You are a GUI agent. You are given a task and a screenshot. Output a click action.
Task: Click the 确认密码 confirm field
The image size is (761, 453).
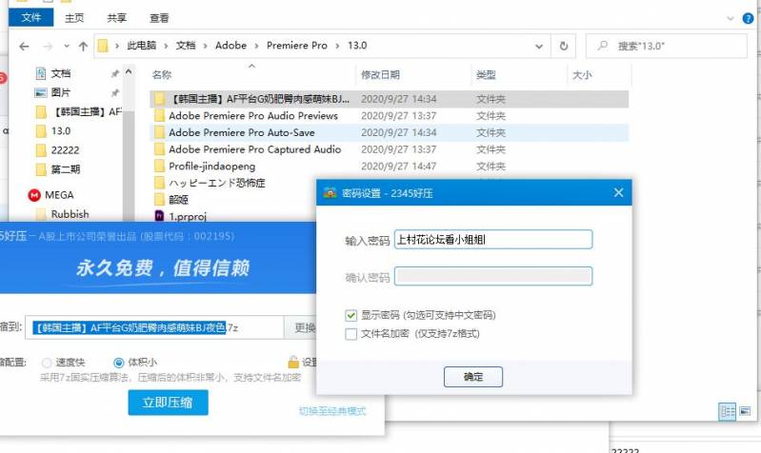tap(493, 276)
